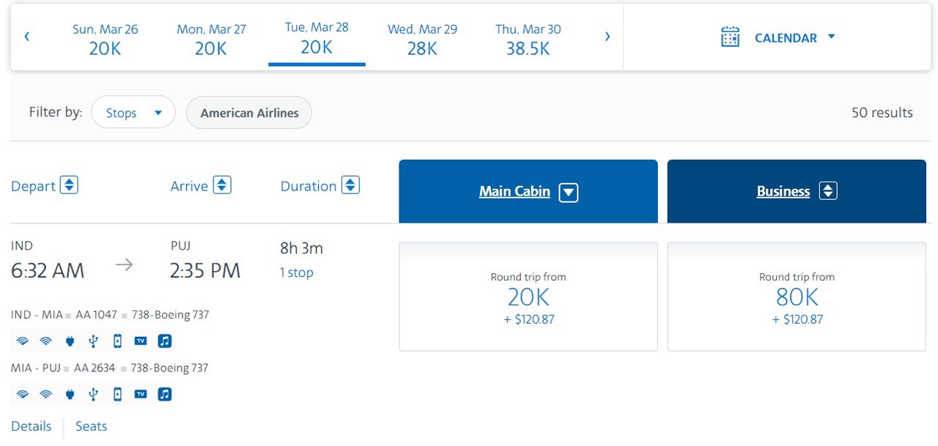Click the calendar icon
938x446 pixels.
tap(730, 37)
